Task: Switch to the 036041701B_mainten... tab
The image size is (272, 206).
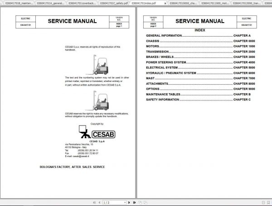Action: (18, 3)
